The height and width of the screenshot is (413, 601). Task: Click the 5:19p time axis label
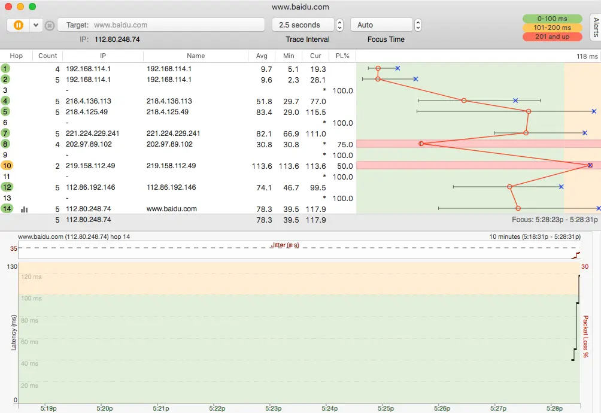48,408
